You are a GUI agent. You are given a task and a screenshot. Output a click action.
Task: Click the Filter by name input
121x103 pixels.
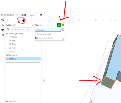click(23, 30)
